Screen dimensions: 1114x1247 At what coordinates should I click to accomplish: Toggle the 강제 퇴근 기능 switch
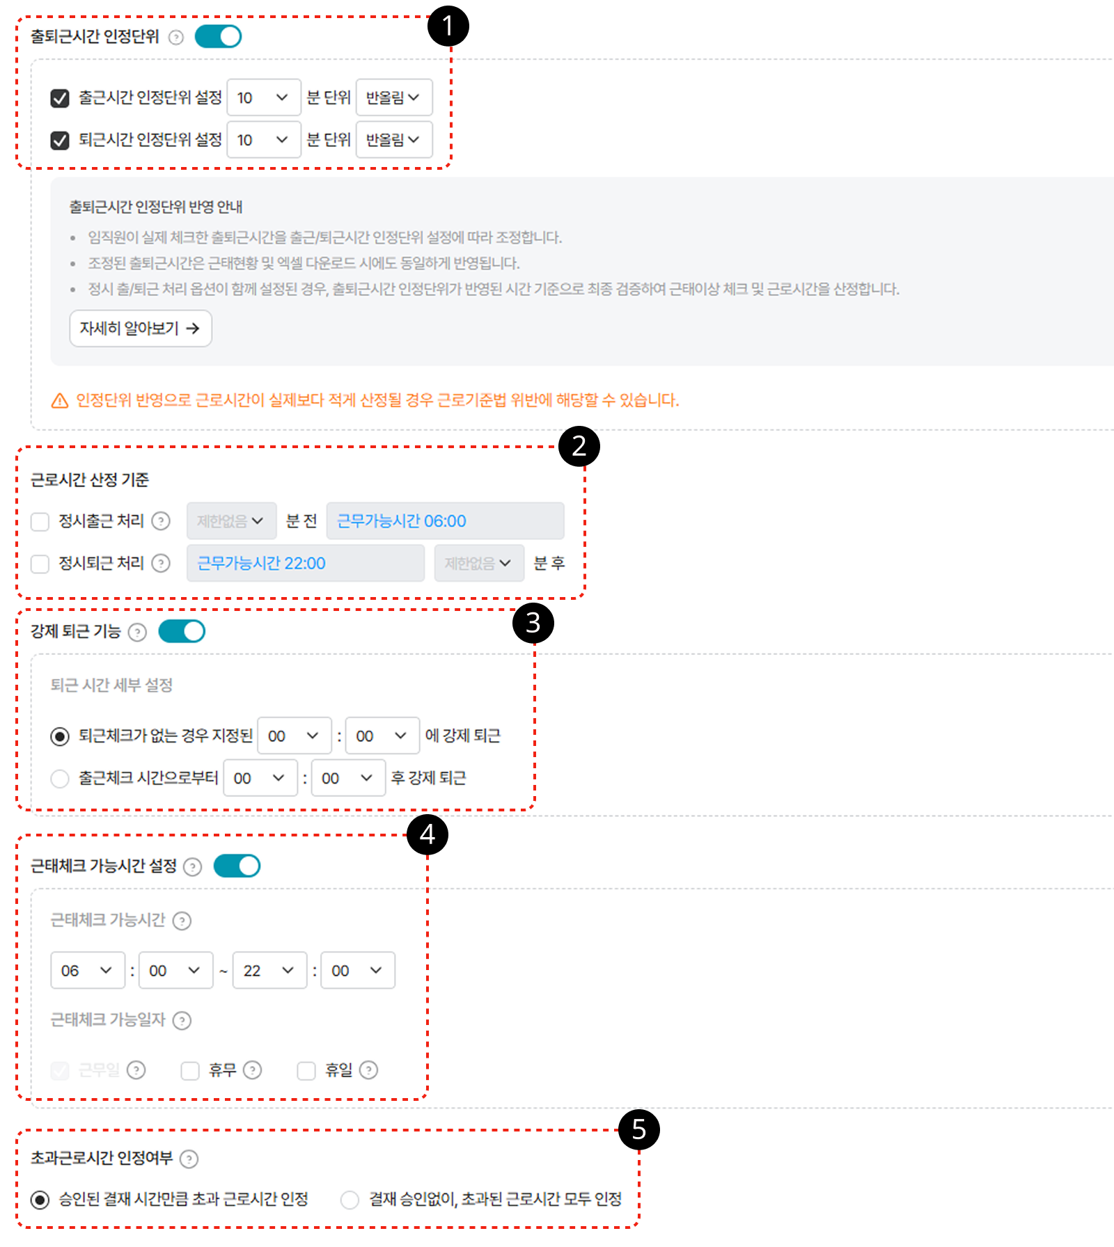(x=182, y=631)
